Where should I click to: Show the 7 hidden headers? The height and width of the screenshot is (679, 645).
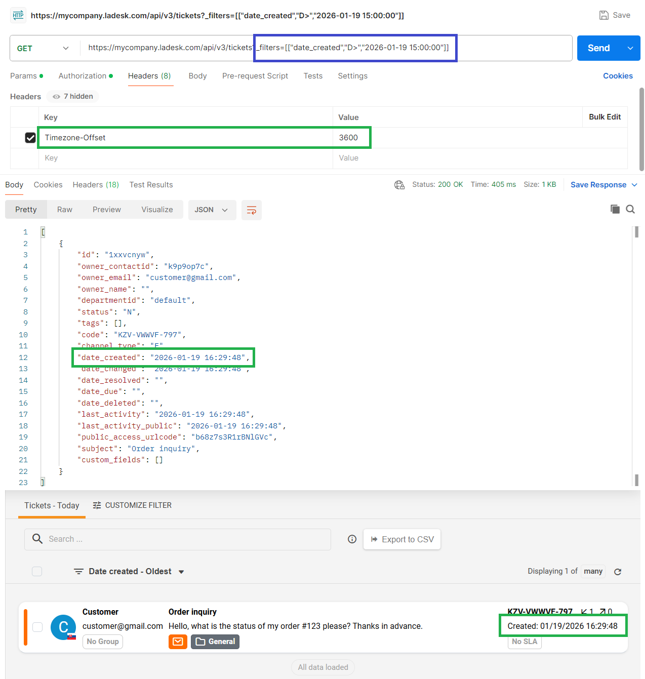pyautogui.click(x=73, y=96)
